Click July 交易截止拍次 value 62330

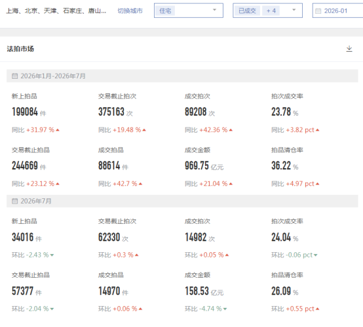click(109, 237)
